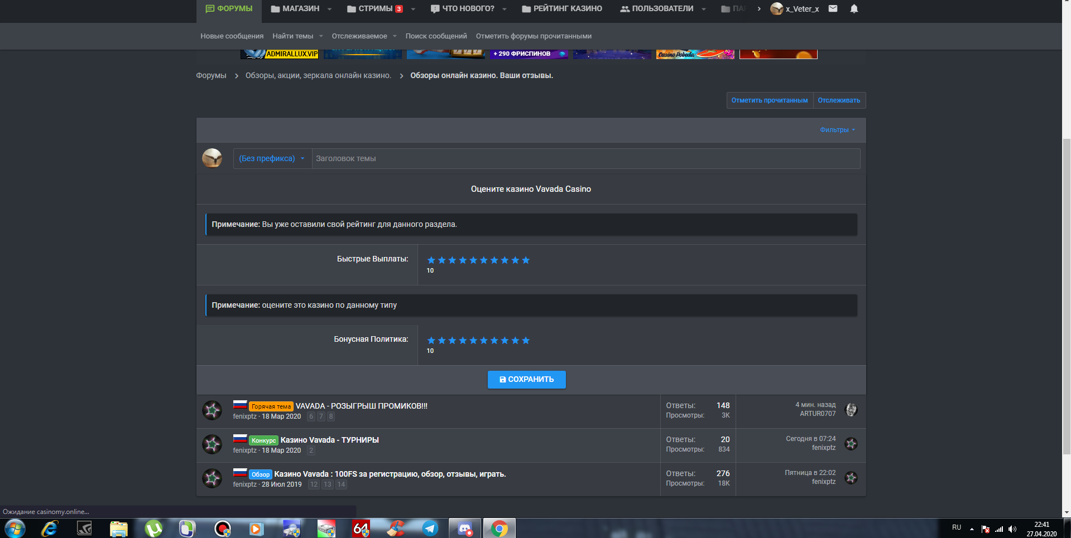Open the Casino Pobeda banner
The height and width of the screenshot is (538, 1071).
[x=695, y=54]
